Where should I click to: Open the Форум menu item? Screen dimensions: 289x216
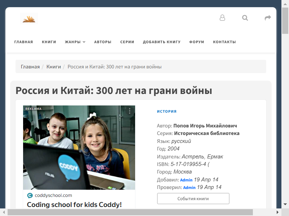tap(197, 42)
